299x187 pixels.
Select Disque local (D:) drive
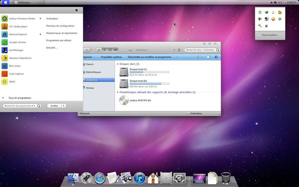tap(144, 84)
